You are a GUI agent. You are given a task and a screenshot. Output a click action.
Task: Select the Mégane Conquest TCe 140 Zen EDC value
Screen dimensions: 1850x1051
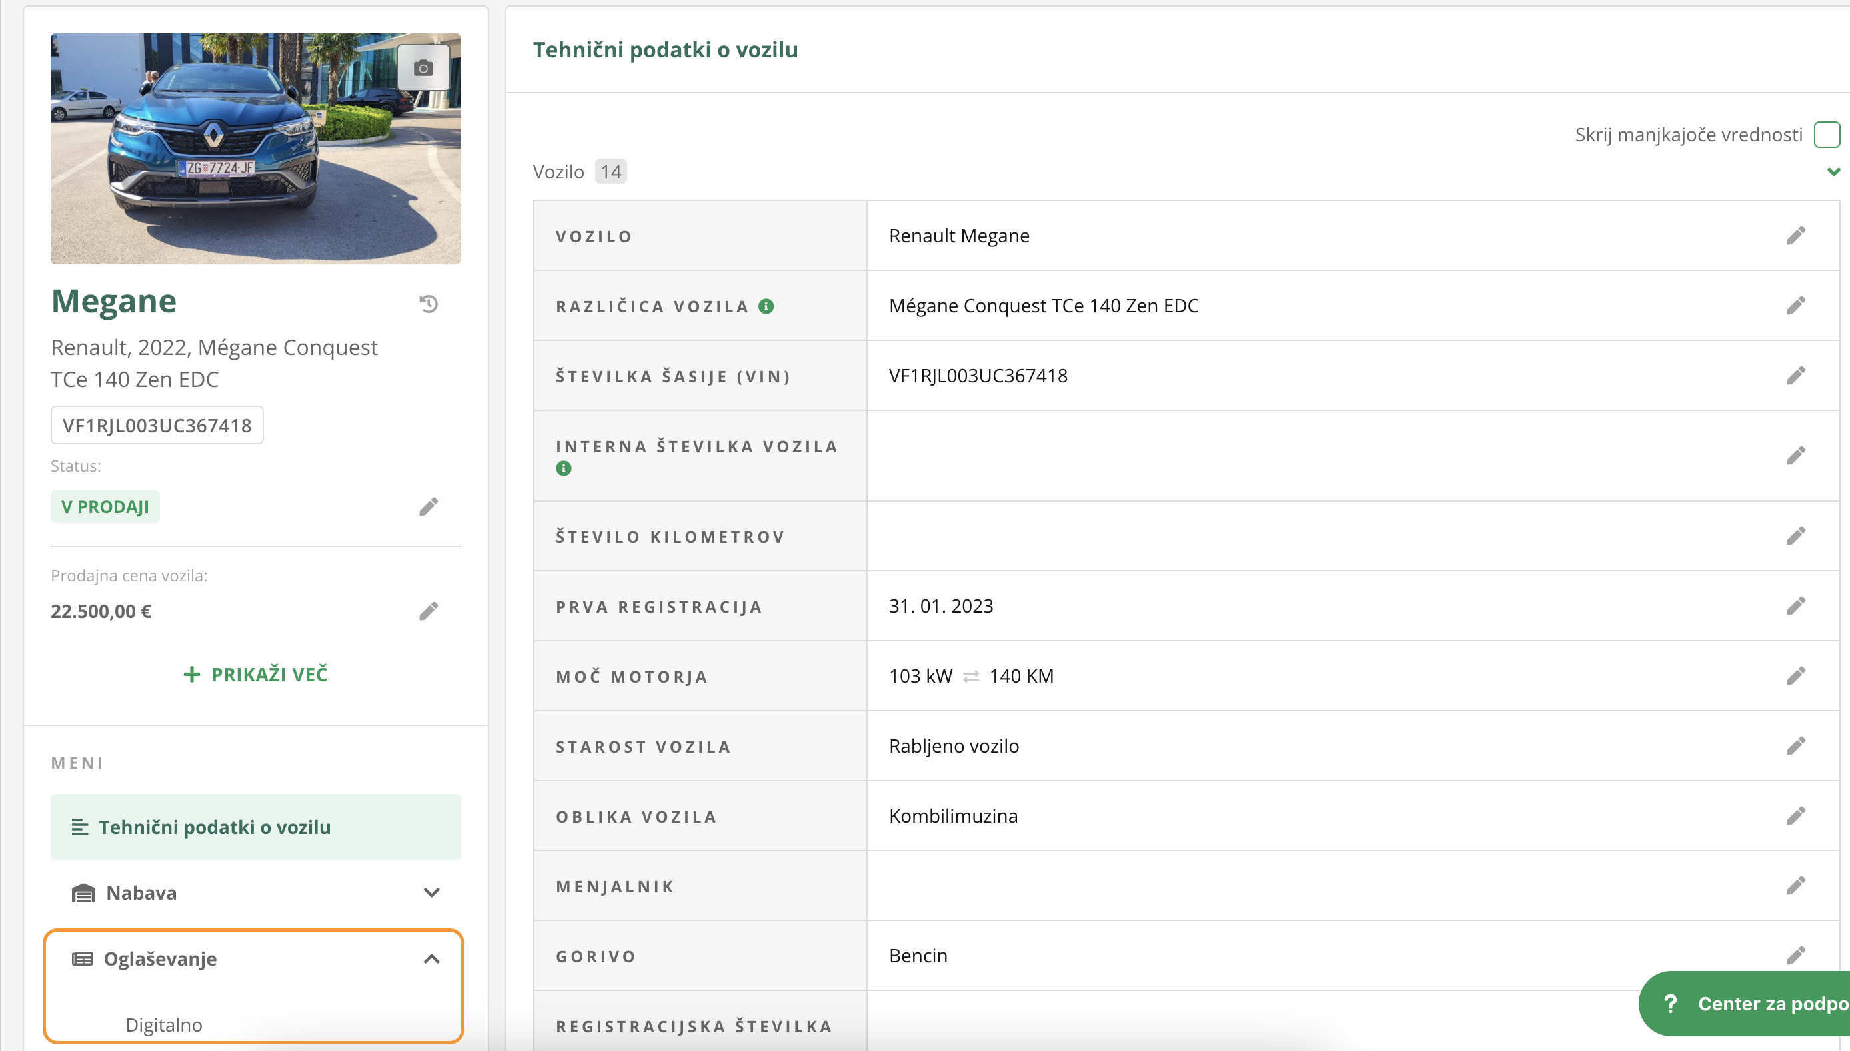click(1044, 305)
